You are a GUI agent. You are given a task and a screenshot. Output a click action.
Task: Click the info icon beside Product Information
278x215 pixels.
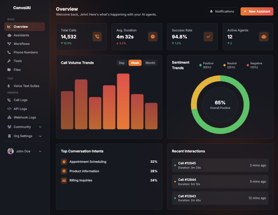[x=64, y=171]
